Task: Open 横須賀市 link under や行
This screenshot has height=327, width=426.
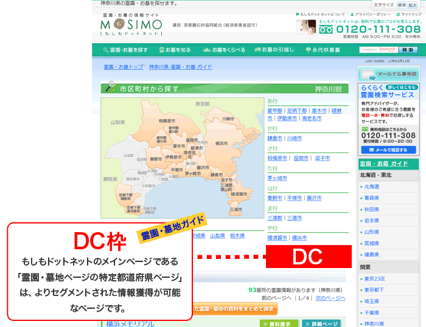Action: point(277,238)
